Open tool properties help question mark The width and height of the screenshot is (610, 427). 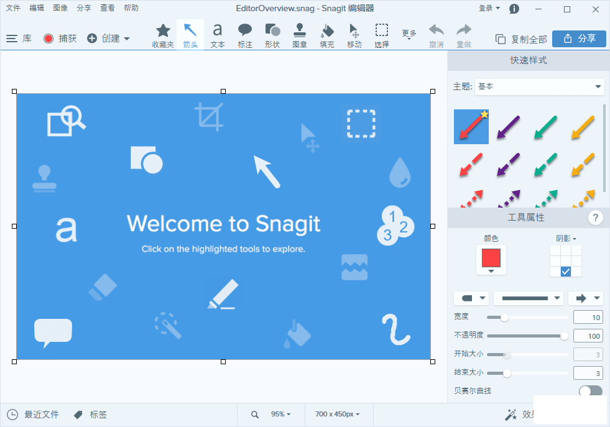point(595,218)
